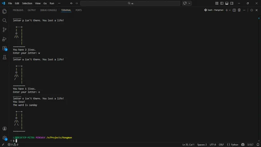
Task: Switch to the PROBLEMS tab
Action: (18, 10)
